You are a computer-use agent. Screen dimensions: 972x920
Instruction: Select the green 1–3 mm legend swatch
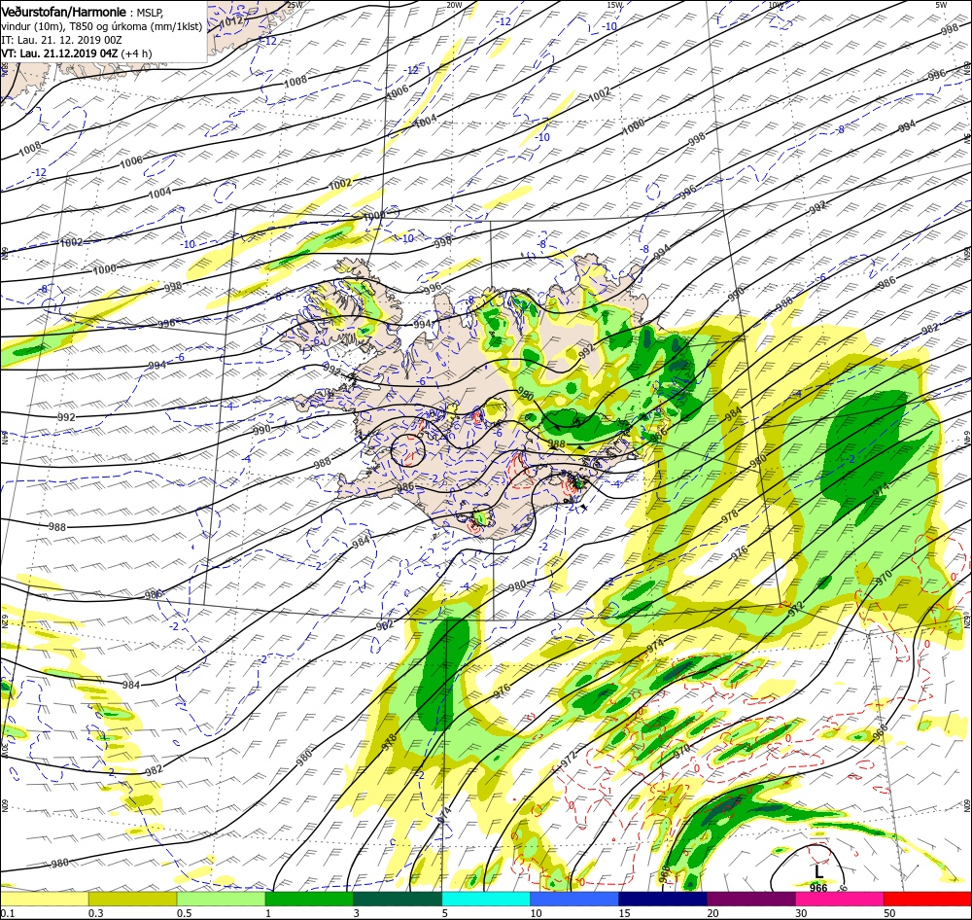coord(309,898)
